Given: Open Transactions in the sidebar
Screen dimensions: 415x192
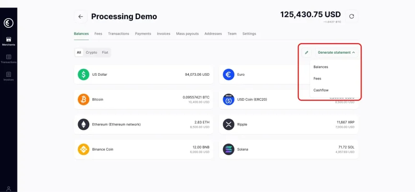Looking at the screenshot, I should (x=9, y=59).
